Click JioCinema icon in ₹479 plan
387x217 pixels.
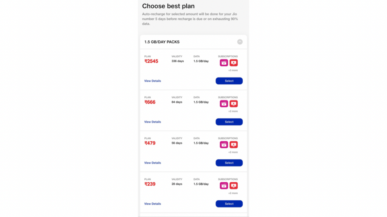tap(224, 145)
